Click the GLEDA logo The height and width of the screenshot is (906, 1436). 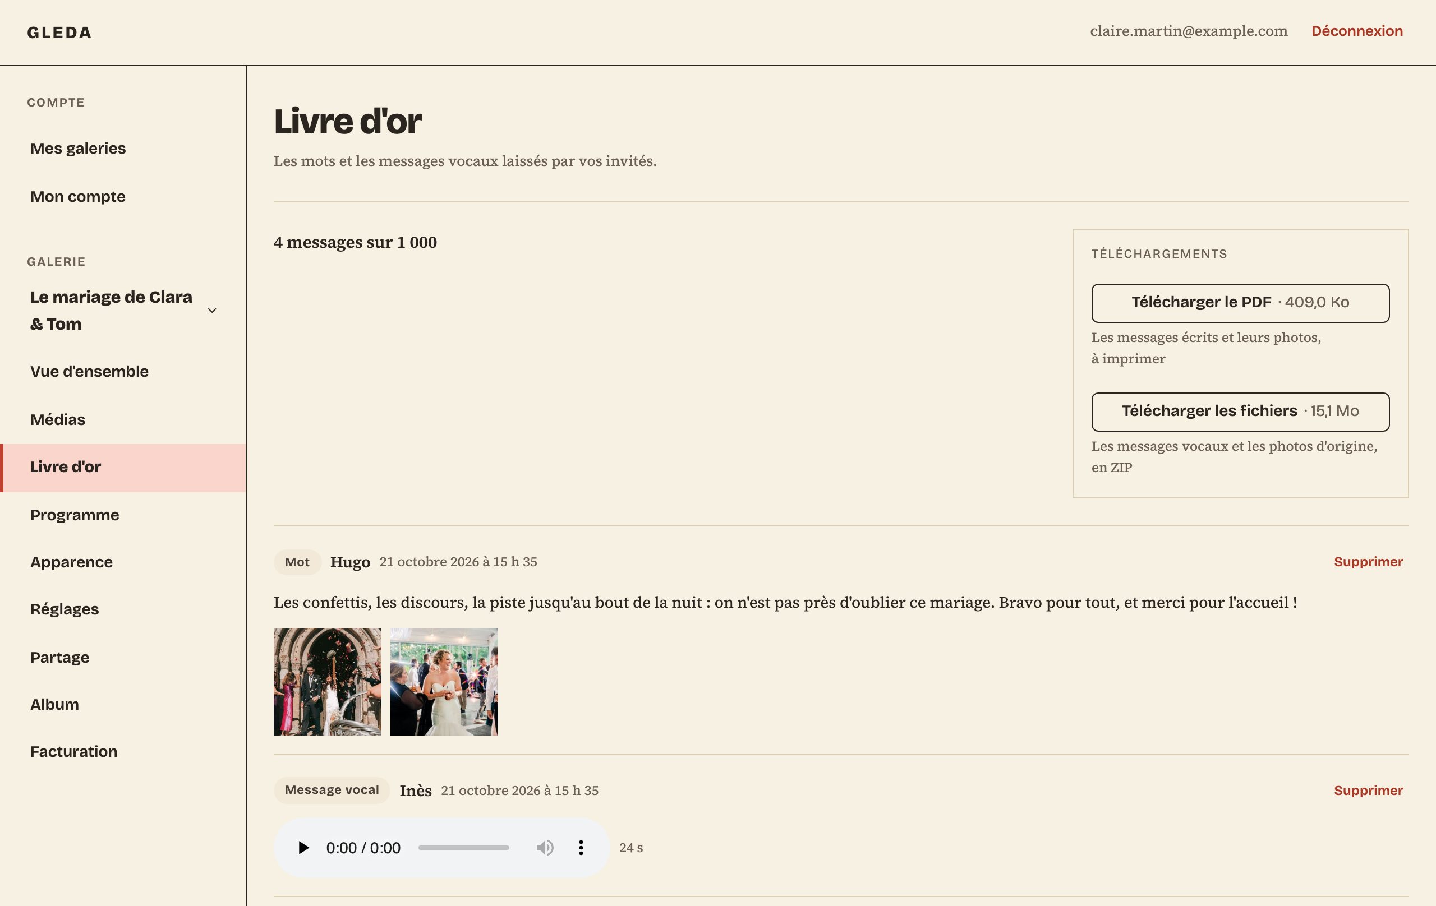point(59,33)
